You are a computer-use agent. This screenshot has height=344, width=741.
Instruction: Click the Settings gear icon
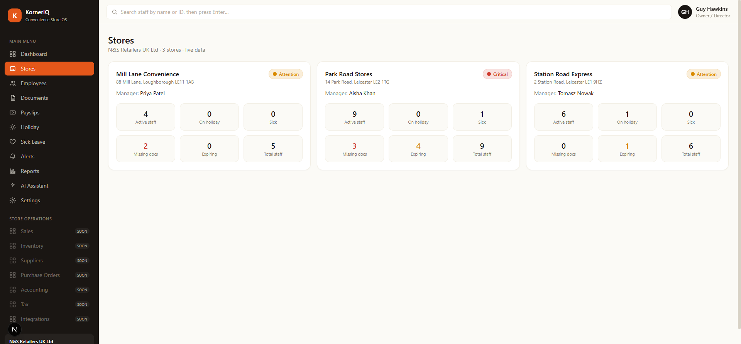(13, 200)
